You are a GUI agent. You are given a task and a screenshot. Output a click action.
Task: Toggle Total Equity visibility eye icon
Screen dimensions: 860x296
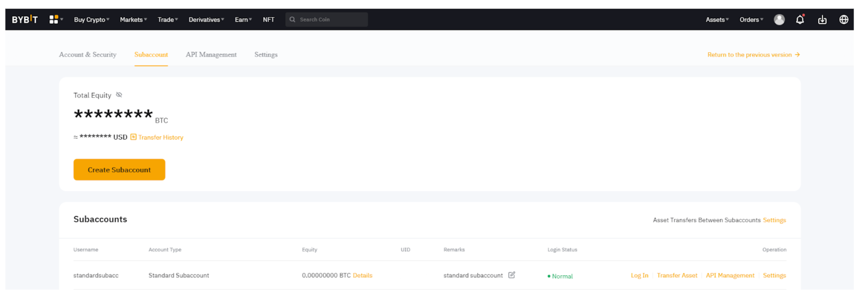point(119,95)
